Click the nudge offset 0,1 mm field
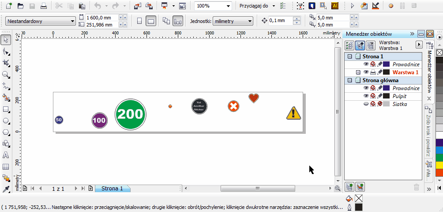The width and height of the screenshot is (443, 212). [280, 21]
